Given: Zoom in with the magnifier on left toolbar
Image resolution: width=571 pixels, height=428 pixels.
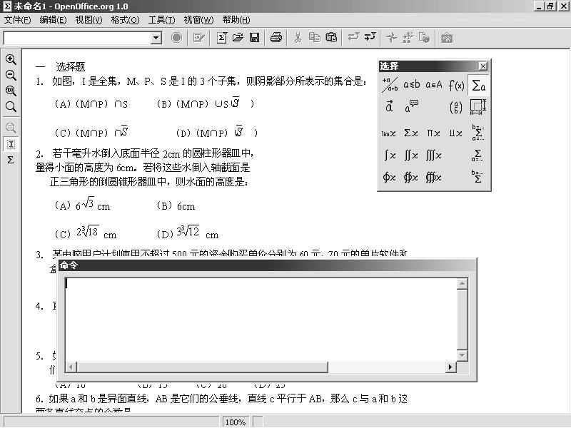Looking at the screenshot, I should pos(11,59).
